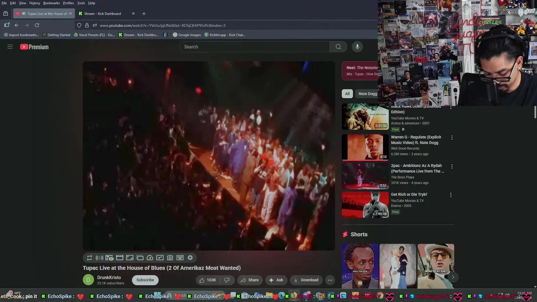This screenshot has width=537, height=302.
Task: Open more actions three-dot button by Download
Action: tap(330, 280)
